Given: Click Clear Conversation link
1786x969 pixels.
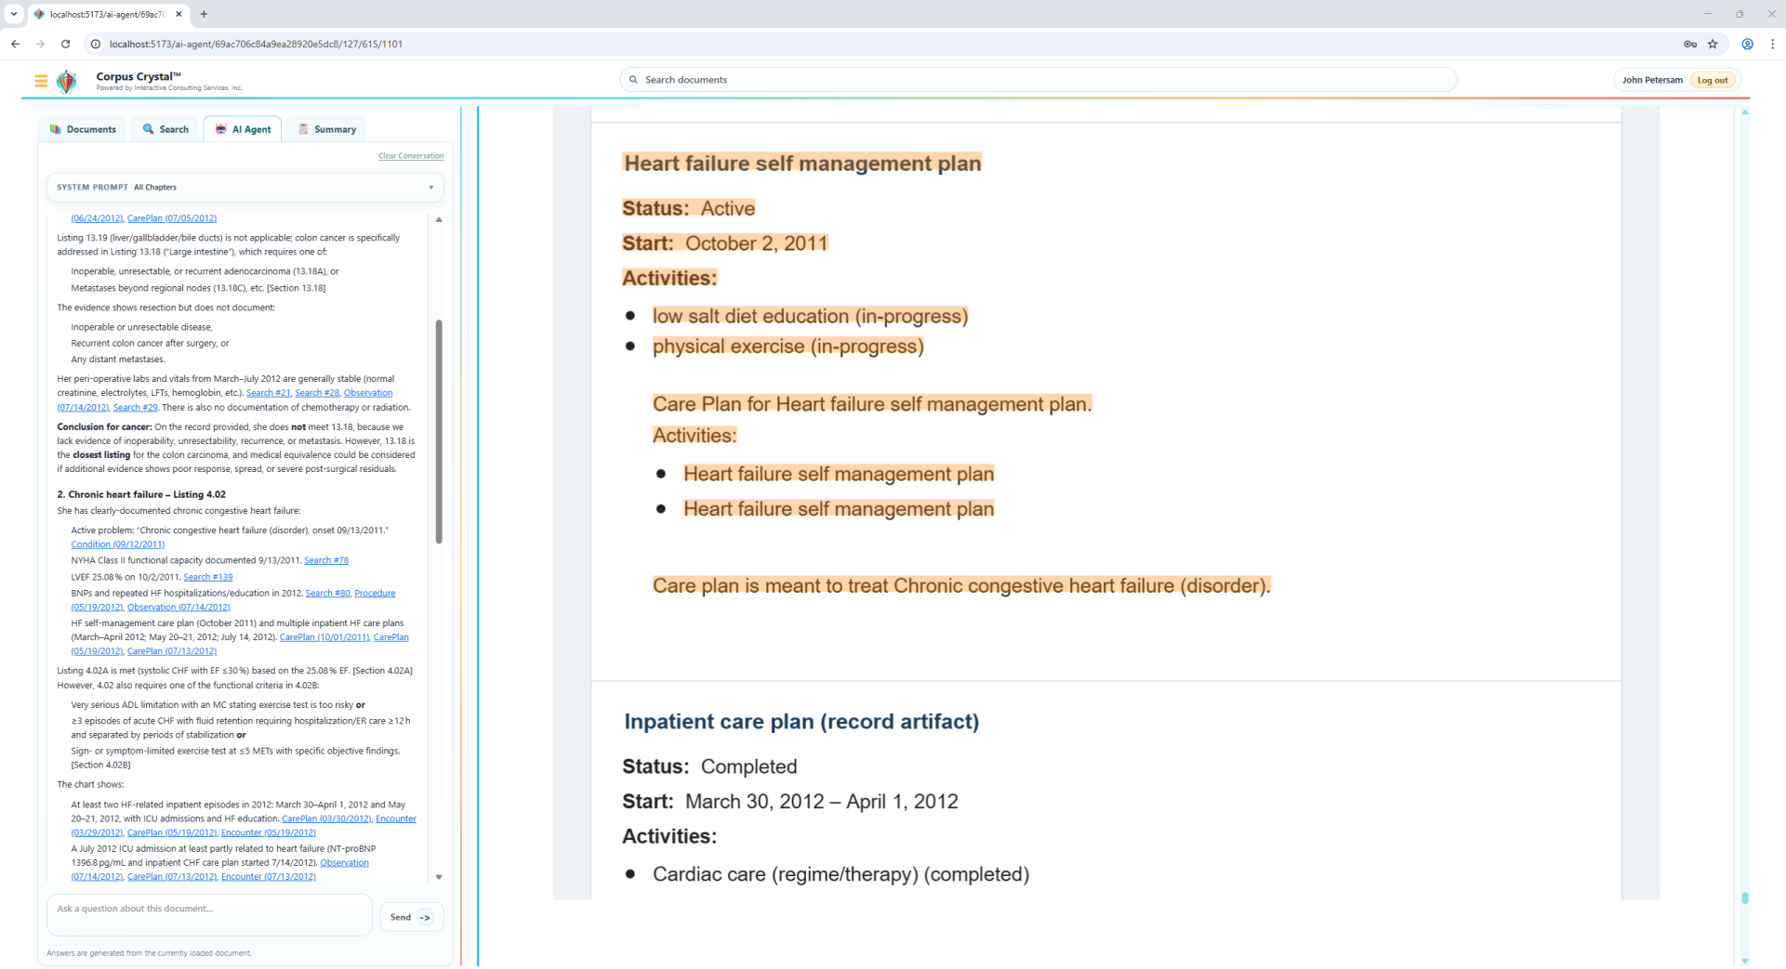Looking at the screenshot, I should (410, 156).
